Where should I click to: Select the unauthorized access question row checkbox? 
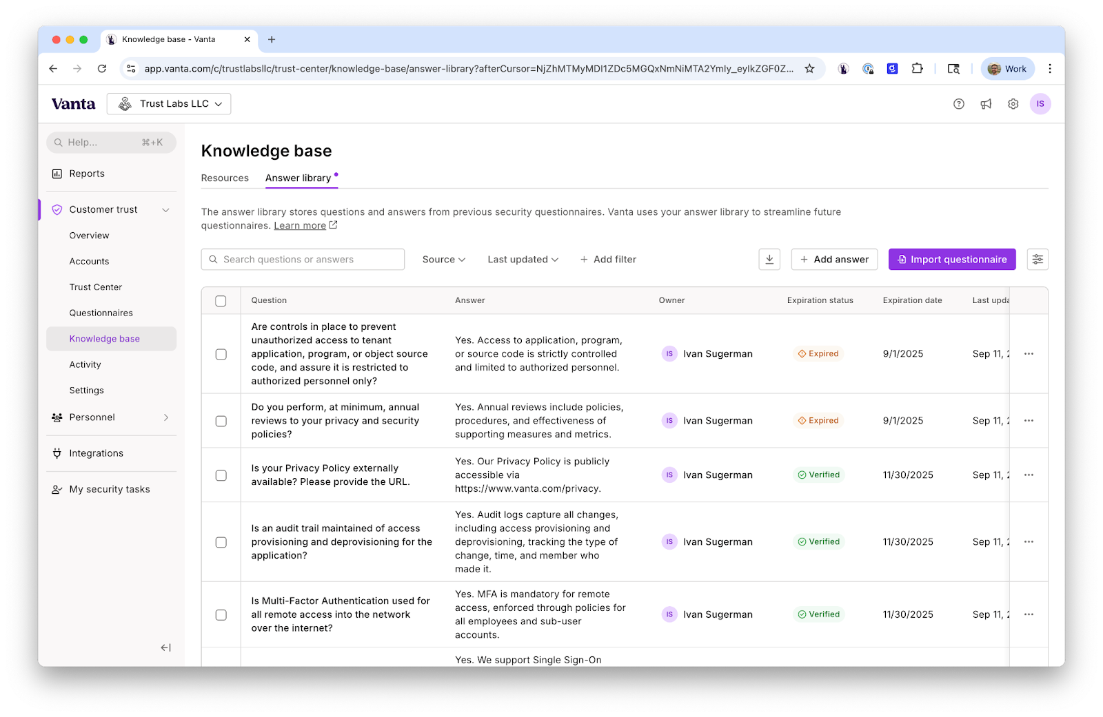(221, 354)
